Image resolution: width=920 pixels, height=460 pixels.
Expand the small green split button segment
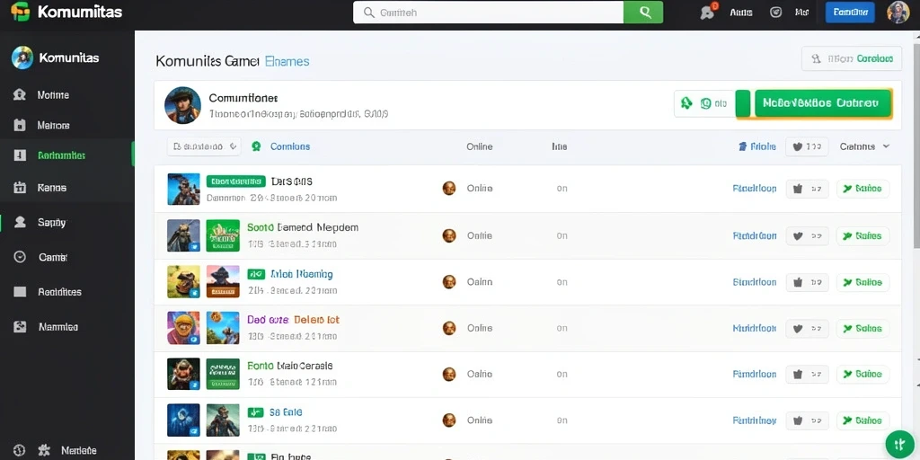743,103
